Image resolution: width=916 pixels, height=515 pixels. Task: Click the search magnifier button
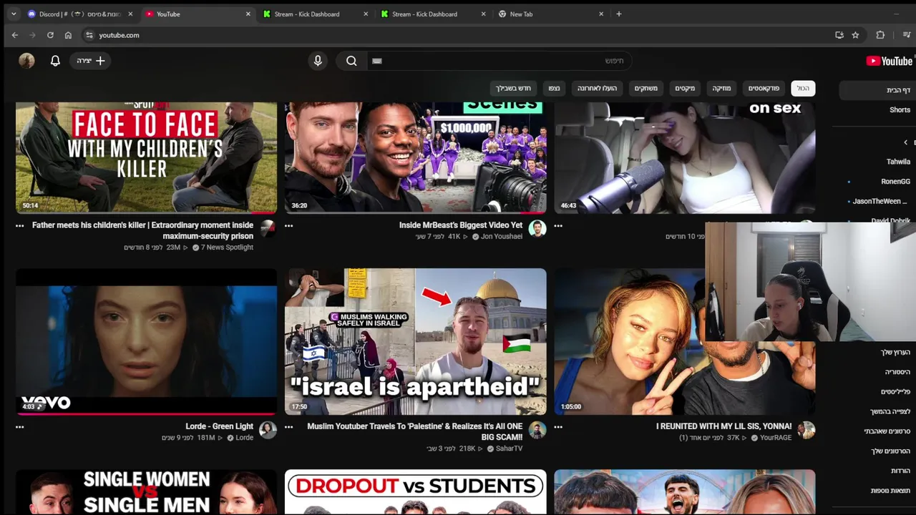pyautogui.click(x=351, y=61)
